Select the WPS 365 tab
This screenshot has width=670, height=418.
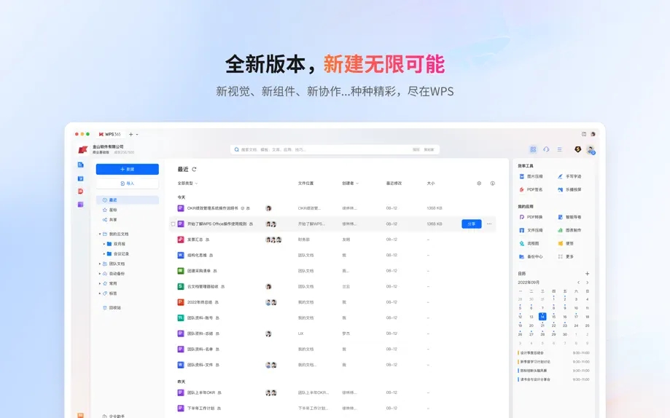[110, 134]
